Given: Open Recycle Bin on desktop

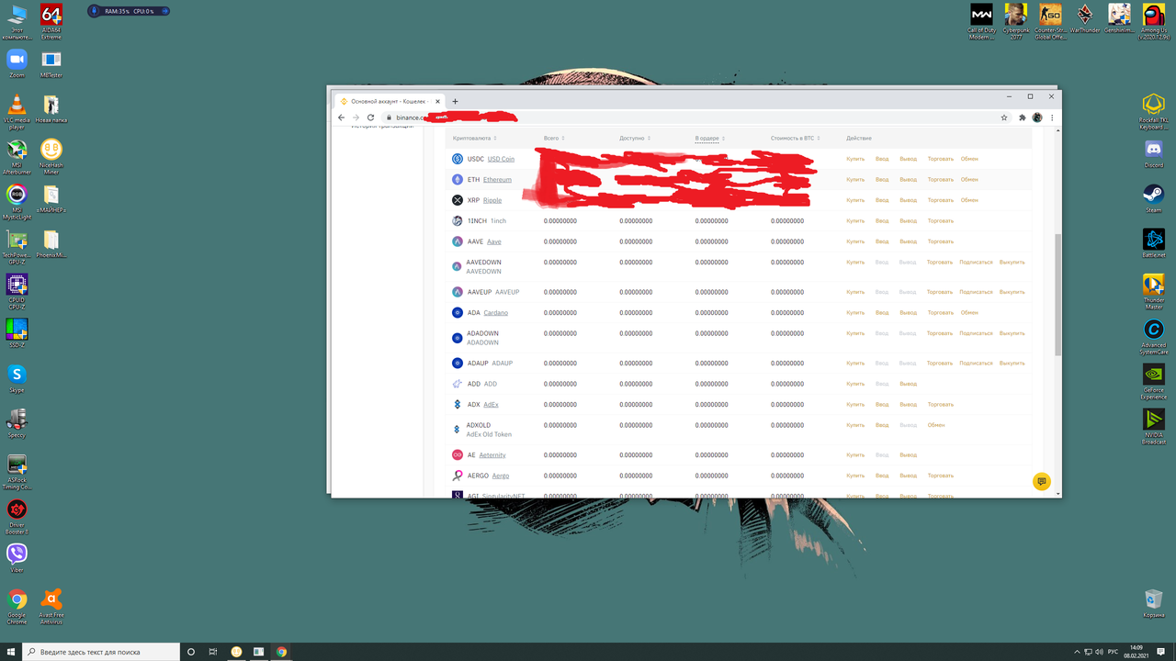Looking at the screenshot, I should 1153,604.
